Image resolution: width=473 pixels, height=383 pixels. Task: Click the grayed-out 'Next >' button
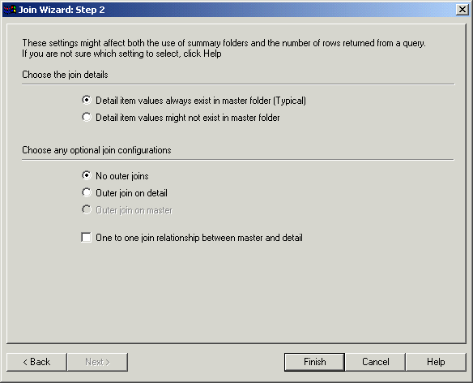[x=97, y=362]
